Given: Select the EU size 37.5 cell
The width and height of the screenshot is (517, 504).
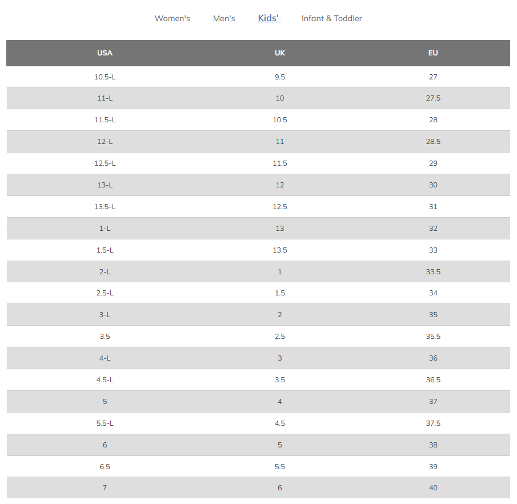Looking at the screenshot, I should click(433, 423).
